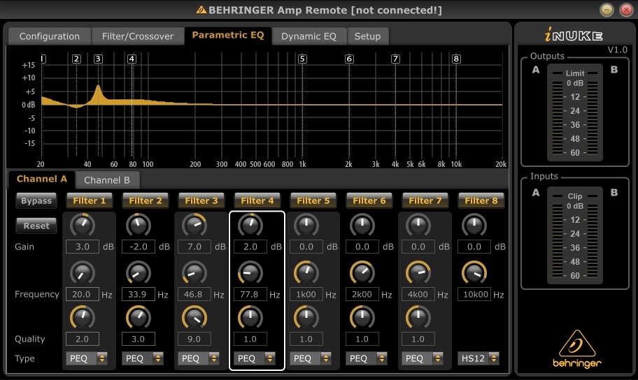
Task: Go to the Setup tab
Action: coord(367,36)
